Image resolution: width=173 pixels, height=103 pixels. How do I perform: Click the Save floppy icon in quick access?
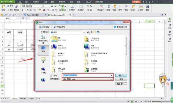click(5, 15)
